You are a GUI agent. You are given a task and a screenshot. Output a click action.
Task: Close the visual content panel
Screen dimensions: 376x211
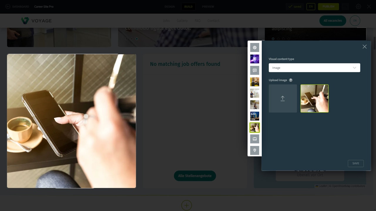tap(365, 47)
